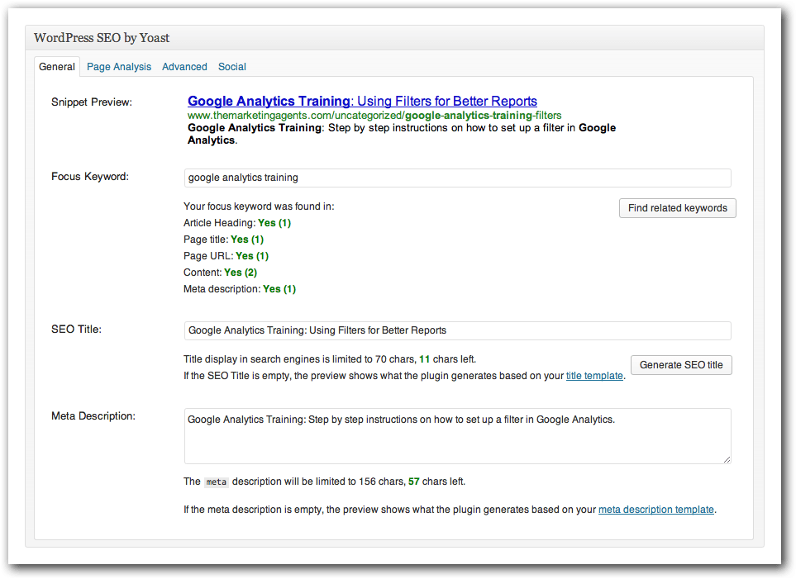Open the Advanced tab

(184, 67)
